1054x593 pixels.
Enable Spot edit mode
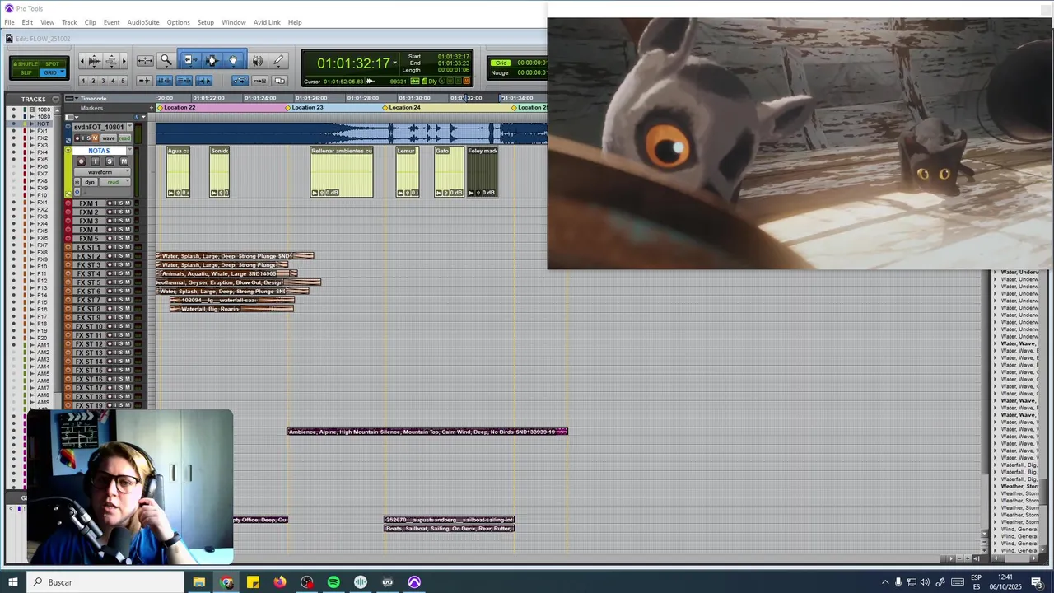(52, 64)
